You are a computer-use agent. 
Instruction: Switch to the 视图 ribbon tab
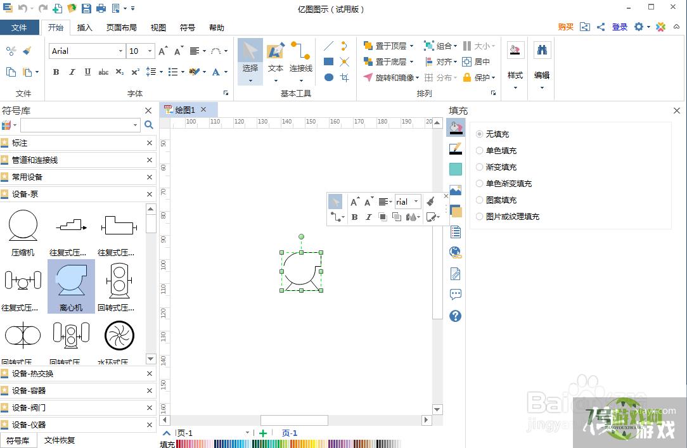click(x=158, y=28)
